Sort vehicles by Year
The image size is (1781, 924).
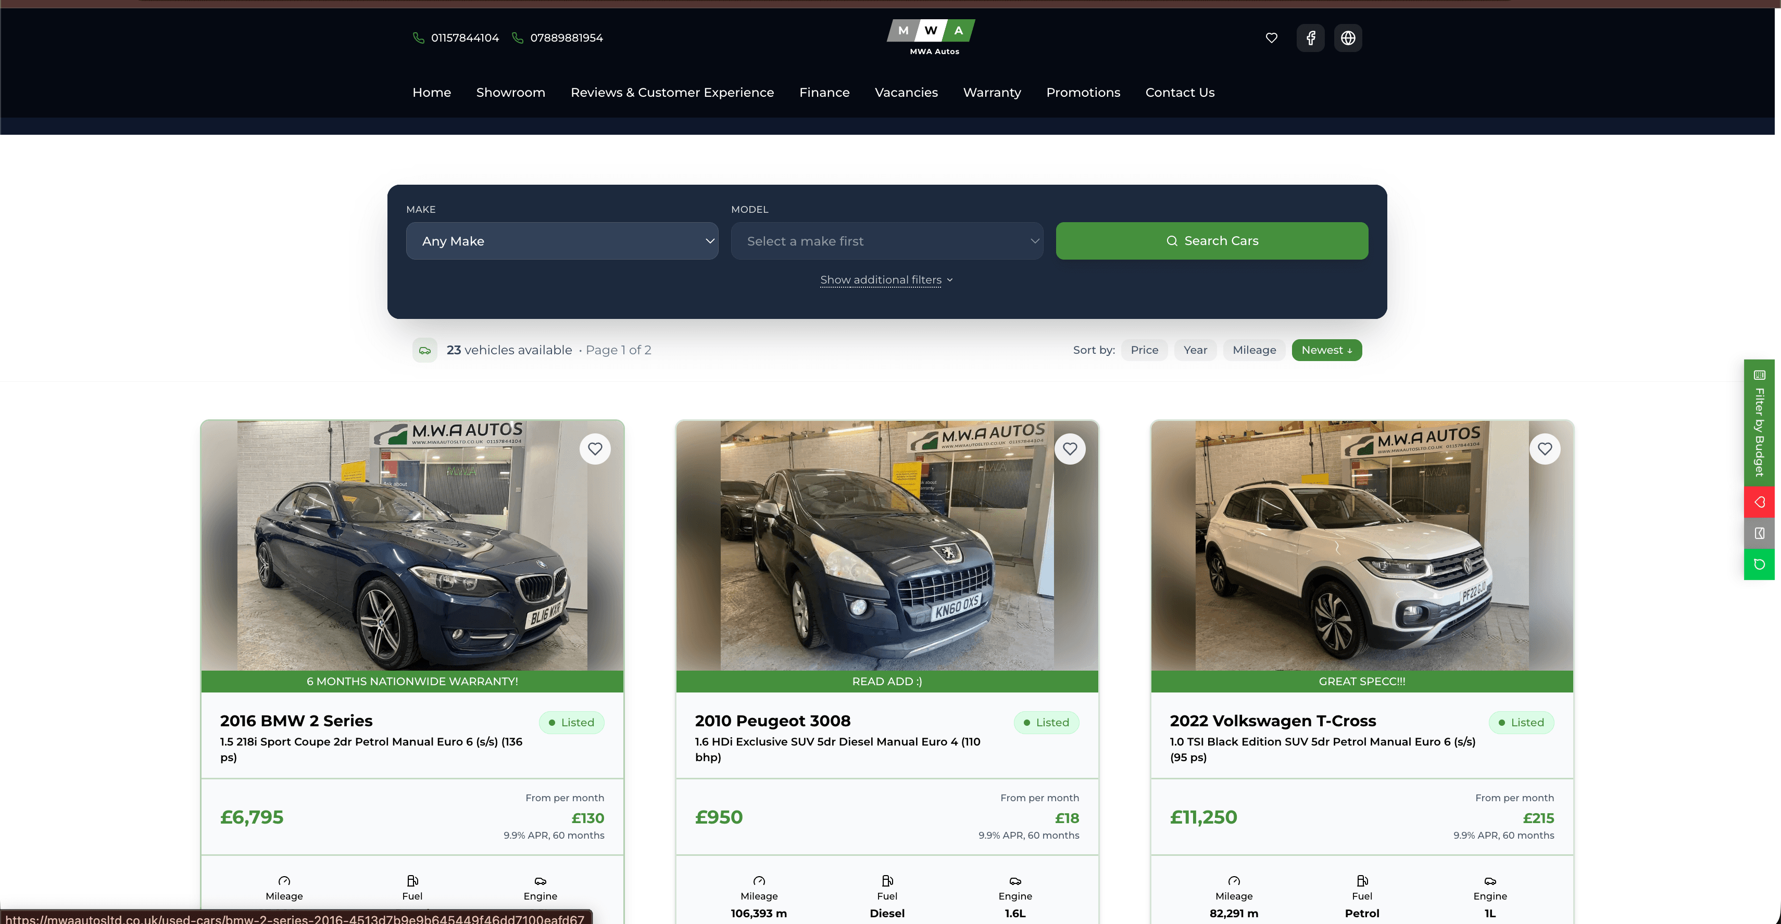tap(1195, 350)
